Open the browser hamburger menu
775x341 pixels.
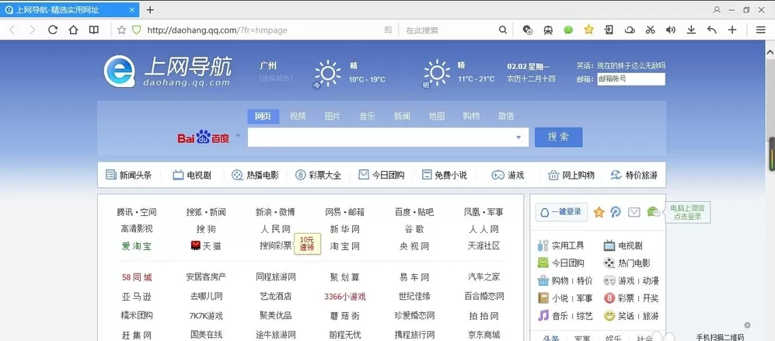(761, 30)
